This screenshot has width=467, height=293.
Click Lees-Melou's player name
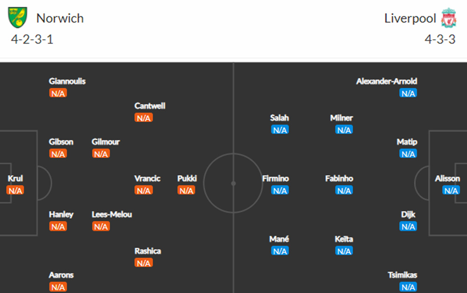click(x=112, y=214)
